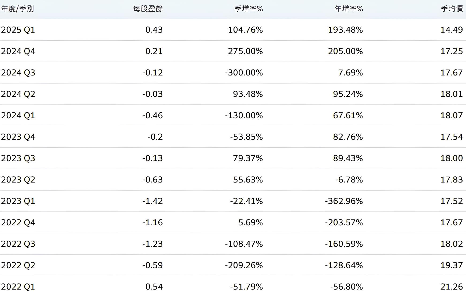Viewport: 466px width, 296px height.
Task: Click the 季均價 column header
Action: 452,9
